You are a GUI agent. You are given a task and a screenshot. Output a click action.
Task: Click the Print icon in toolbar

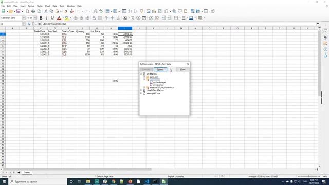[x=33, y=11]
